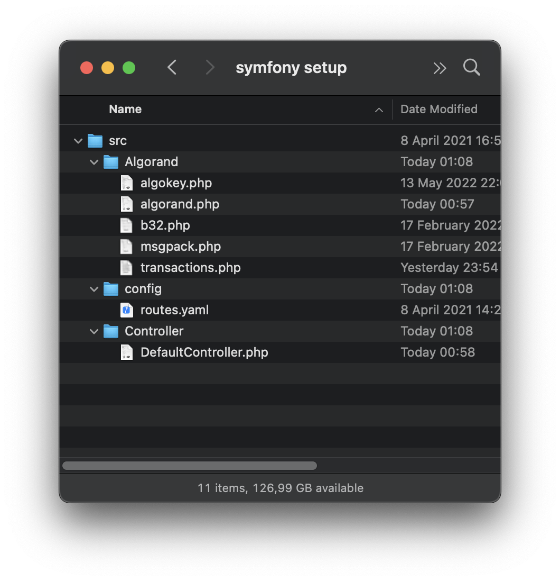This screenshot has width=560, height=581.
Task: Minimize the window with the yellow button
Action: coord(108,68)
